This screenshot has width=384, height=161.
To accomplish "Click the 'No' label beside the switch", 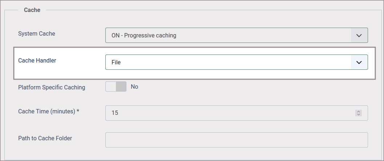I will 134,86.
